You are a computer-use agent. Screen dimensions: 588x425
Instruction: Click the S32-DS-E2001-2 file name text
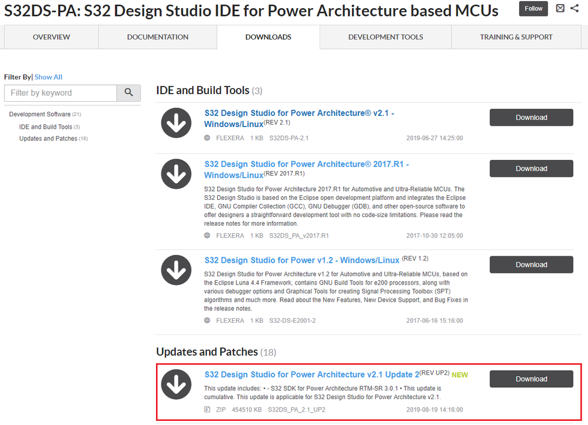click(x=292, y=321)
